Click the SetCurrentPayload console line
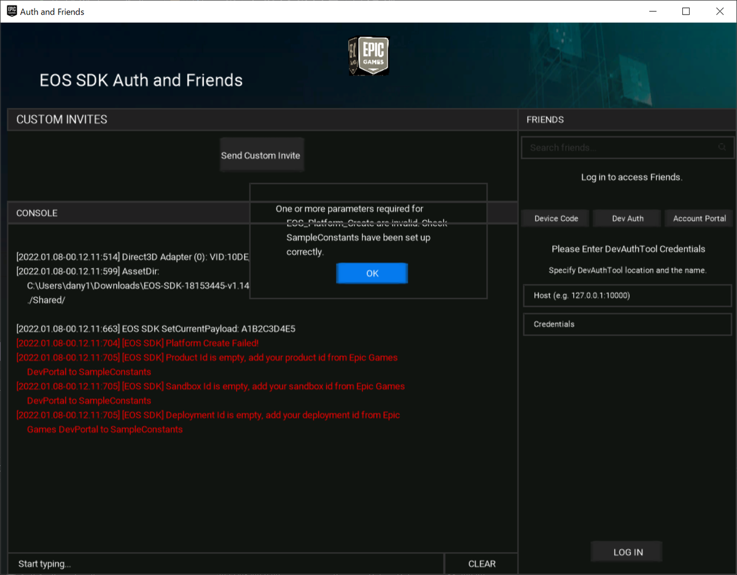The height and width of the screenshot is (575, 737). [x=156, y=329]
